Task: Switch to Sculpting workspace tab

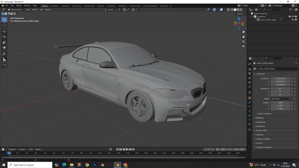Action: pyautogui.click(x=65, y=6)
